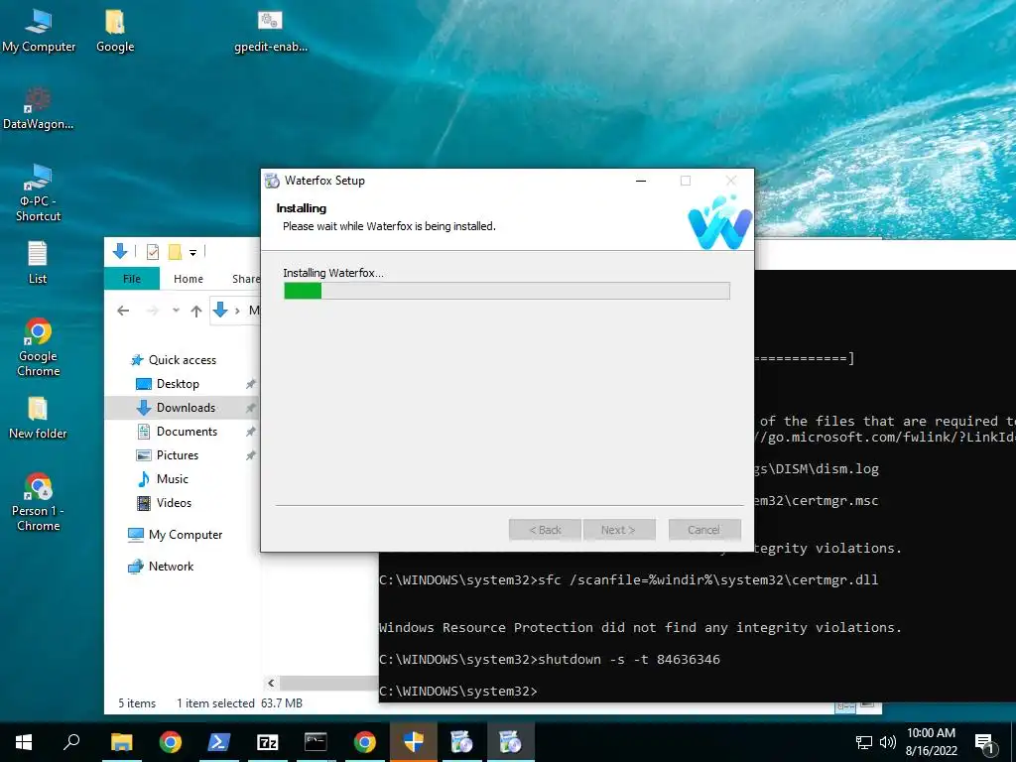Click the New folder icon in the Explorer quick access toolbar

click(x=175, y=251)
